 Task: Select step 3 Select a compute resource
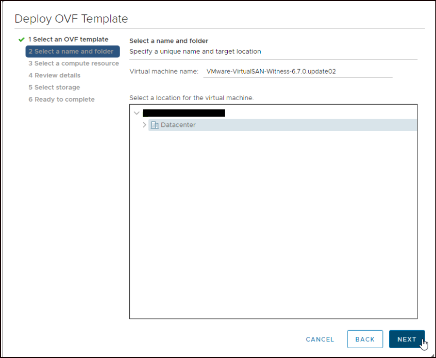point(74,63)
